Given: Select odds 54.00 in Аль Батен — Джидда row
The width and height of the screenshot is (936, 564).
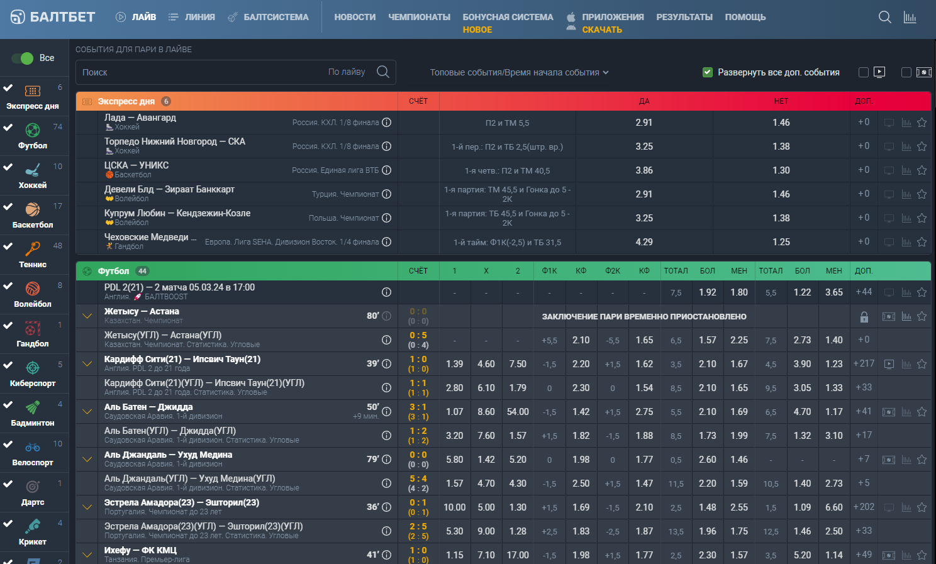Looking at the screenshot, I should pyautogui.click(x=518, y=412).
